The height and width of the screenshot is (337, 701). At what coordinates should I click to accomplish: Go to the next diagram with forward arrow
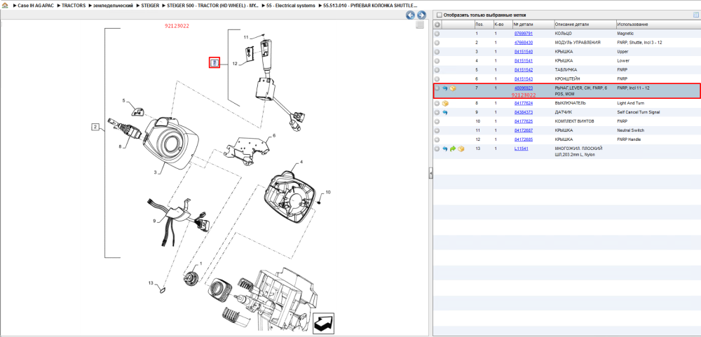(421, 15)
